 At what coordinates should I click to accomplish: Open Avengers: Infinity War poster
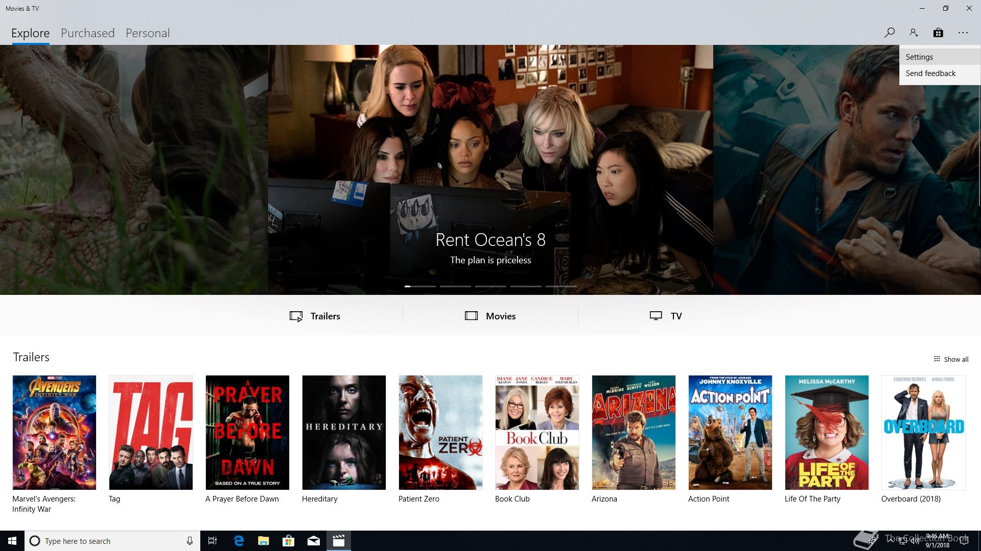[x=54, y=433]
